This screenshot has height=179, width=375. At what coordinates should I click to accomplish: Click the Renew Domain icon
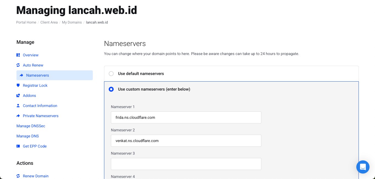(x=18, y=176)
